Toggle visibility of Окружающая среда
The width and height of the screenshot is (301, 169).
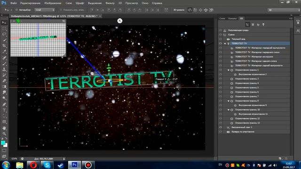coord(221,30)
